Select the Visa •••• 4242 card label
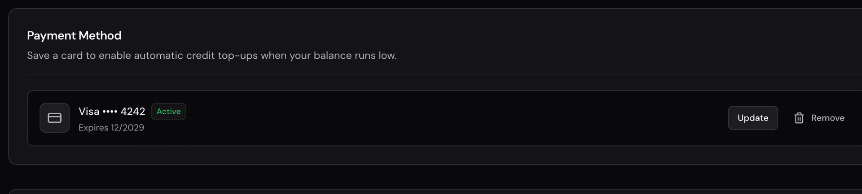This screenshot has height=194, width=862. tap(112, 112)
